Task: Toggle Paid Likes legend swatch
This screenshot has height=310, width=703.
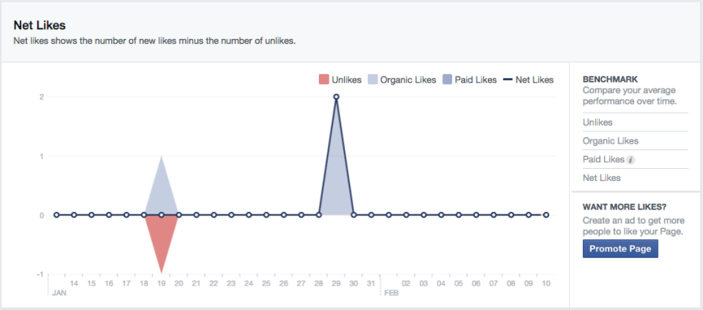Action: click(x=446, y=80)
